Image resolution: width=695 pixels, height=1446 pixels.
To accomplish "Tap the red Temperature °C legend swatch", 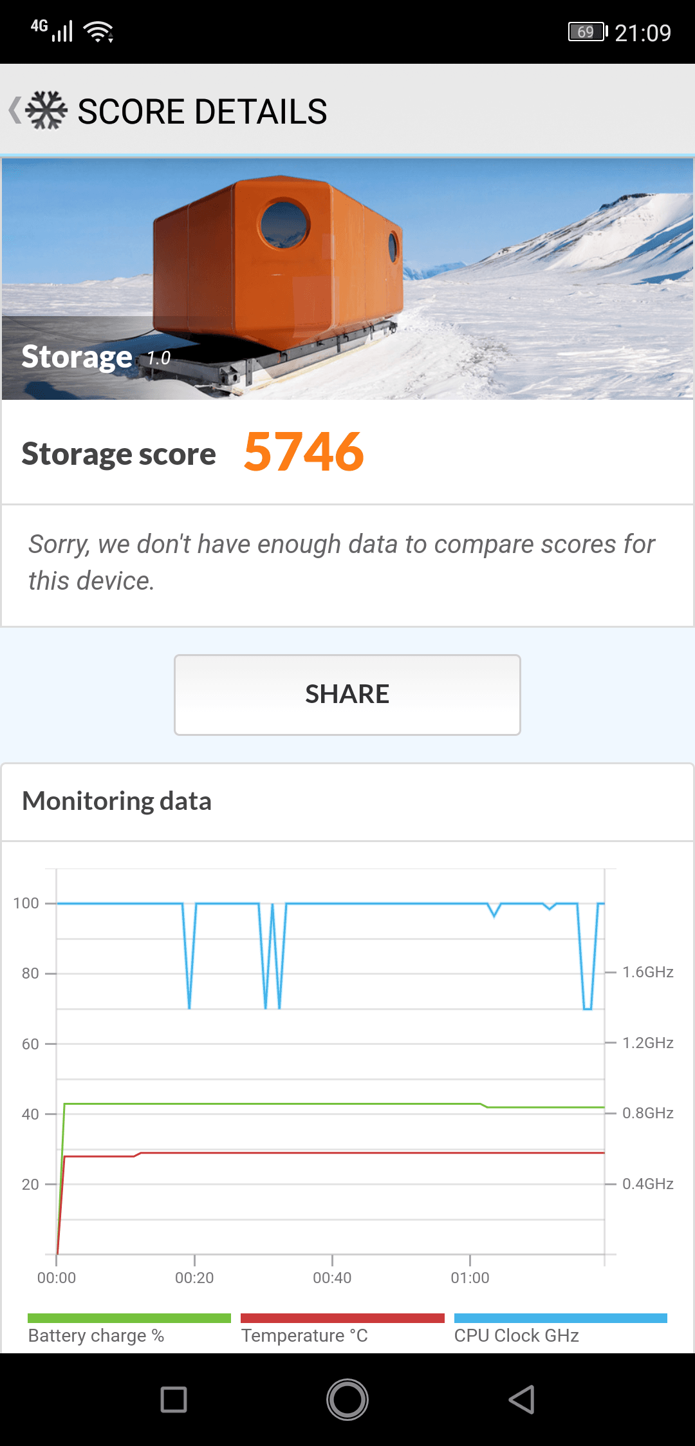I will point(342,1318).
